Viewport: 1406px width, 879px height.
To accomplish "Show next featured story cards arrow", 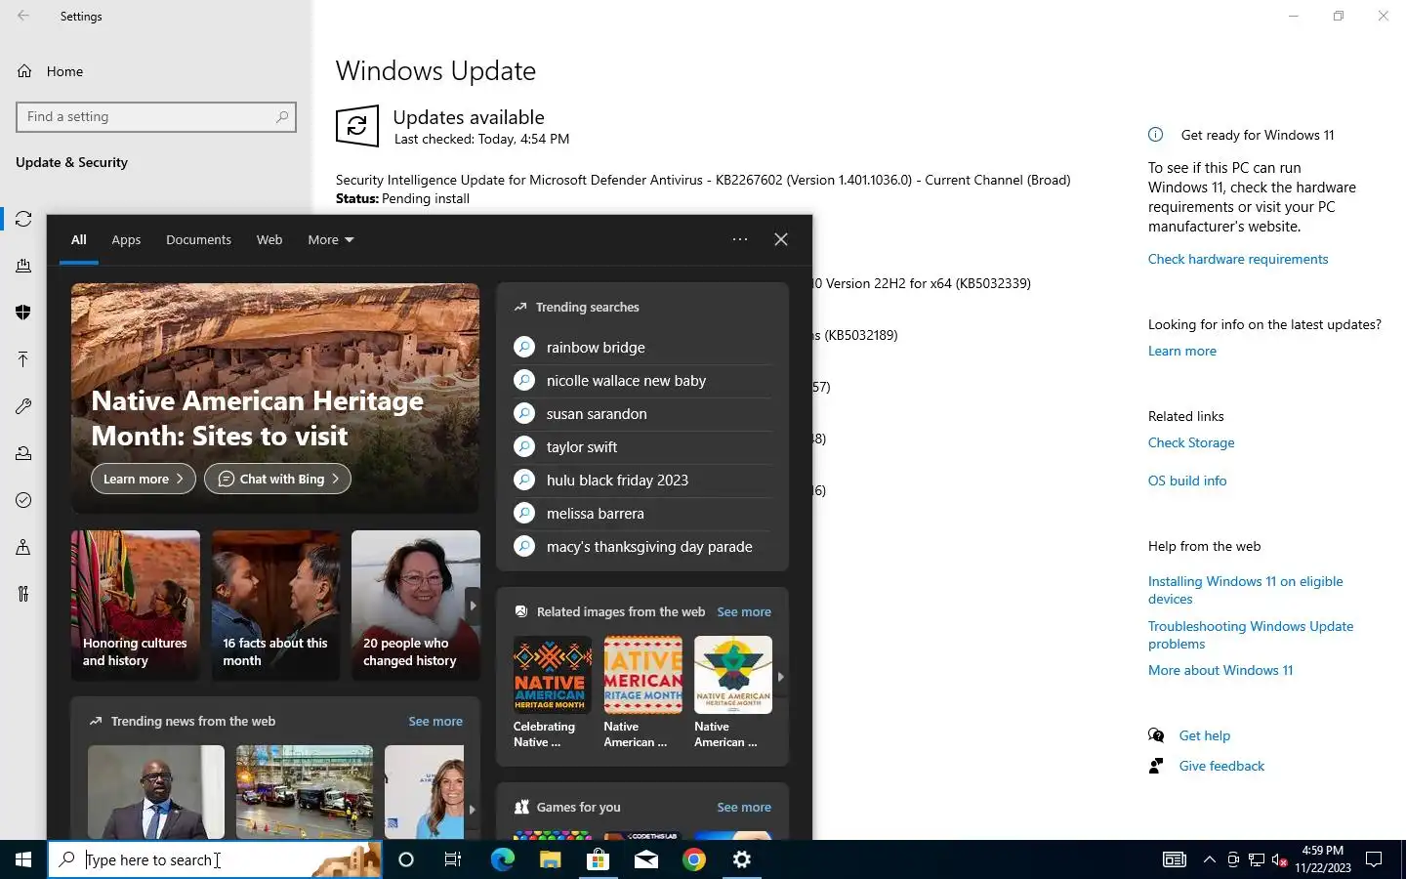I will pos(473,606).
